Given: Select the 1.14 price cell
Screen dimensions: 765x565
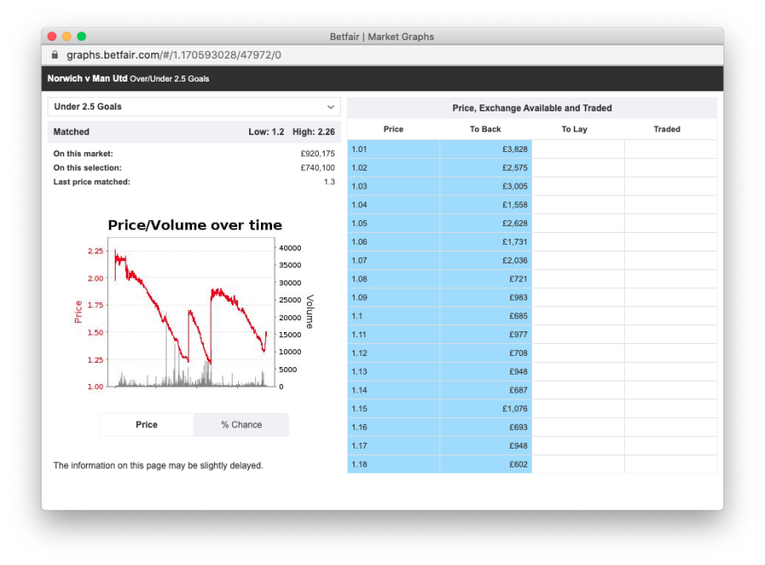Looking at the screenshot, I should pos(394,390).
